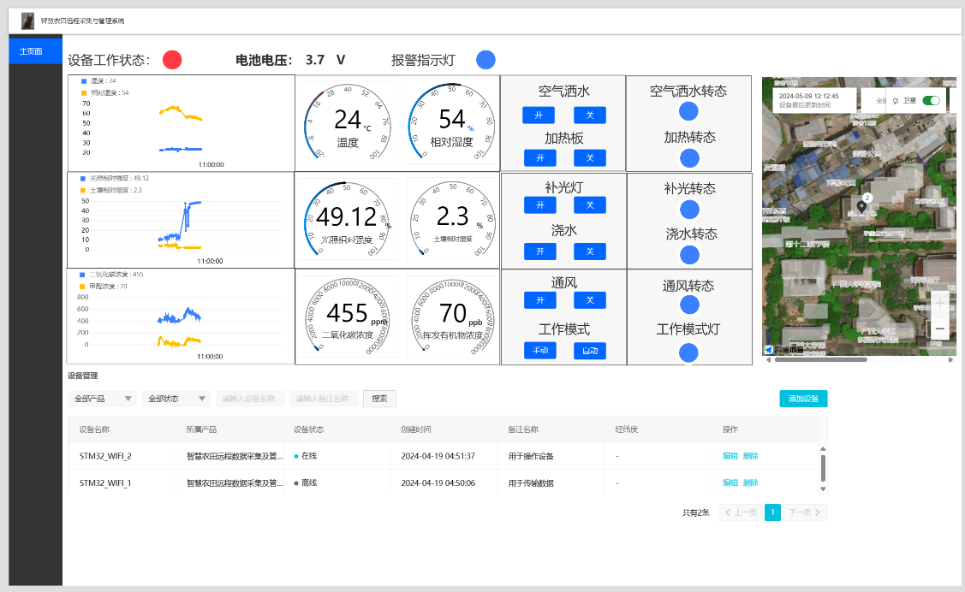Viewport: 965px width, 592px height.
Task: Turn off 加热板 with 关 button
Action: (590, 158)
